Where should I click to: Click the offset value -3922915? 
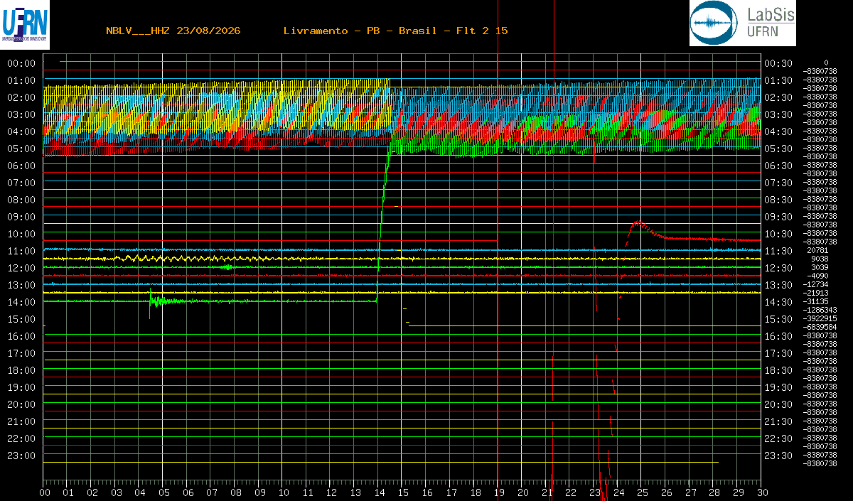[820, 319]
